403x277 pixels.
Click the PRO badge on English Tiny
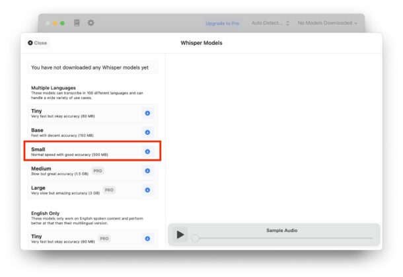104,239
